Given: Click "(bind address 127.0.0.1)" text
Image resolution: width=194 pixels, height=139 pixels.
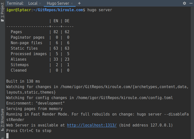Looking at the screenshot, I should click(x=146, y=125).
